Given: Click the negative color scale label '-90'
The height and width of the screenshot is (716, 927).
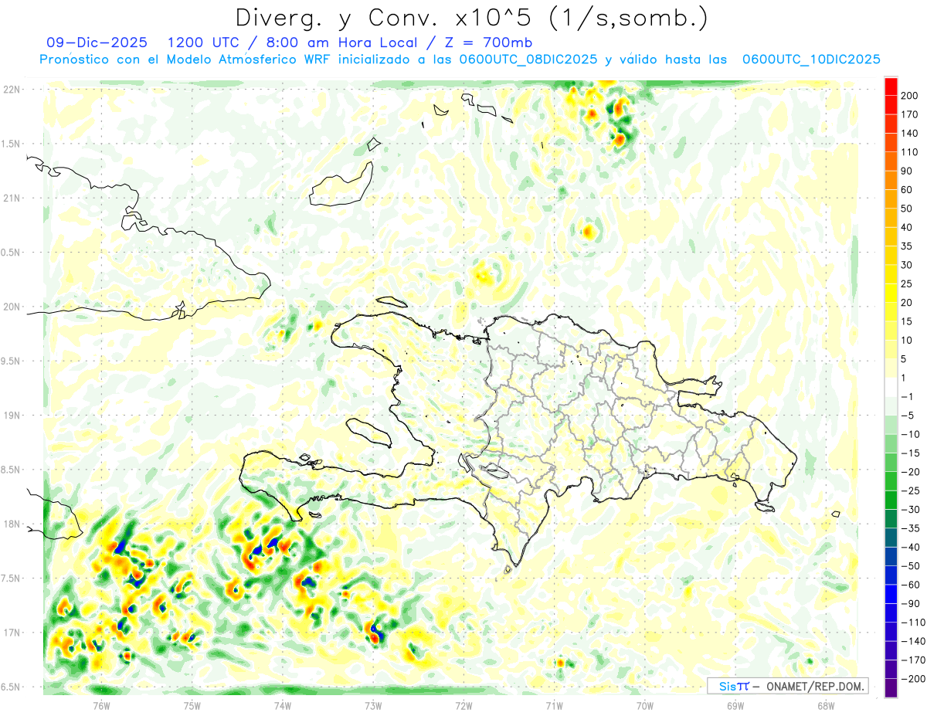Looking at the screenshot, I should coord(910,603).
